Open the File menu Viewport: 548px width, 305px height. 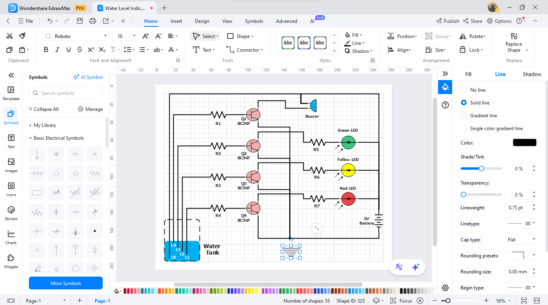[26, 21]
